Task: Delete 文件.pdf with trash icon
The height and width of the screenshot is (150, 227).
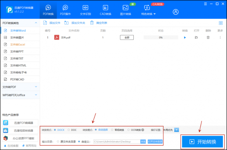Action: click(x=208, y=38)
